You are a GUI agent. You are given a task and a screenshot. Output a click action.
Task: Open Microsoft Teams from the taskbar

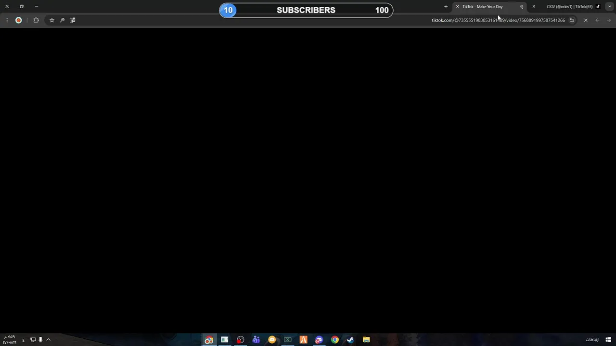256,340
